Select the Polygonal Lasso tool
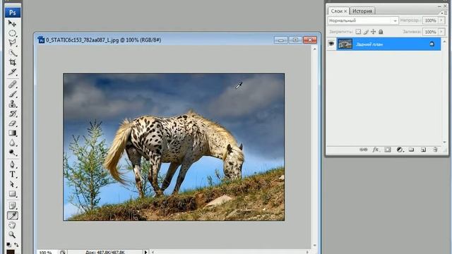452x254 pixels. click(12, 43)
